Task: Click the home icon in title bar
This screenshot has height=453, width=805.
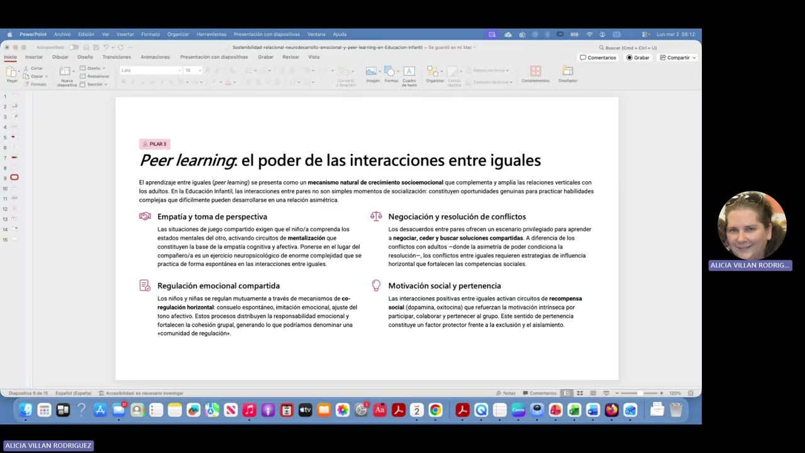Action: [86, 47]
